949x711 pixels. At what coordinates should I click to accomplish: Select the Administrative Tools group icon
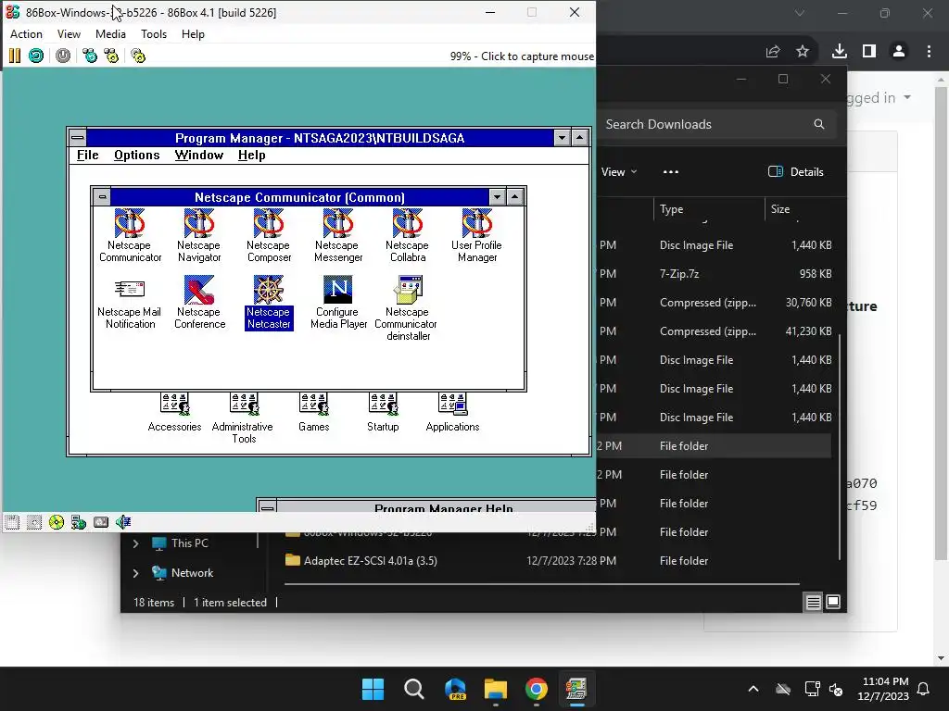[244, 418]
